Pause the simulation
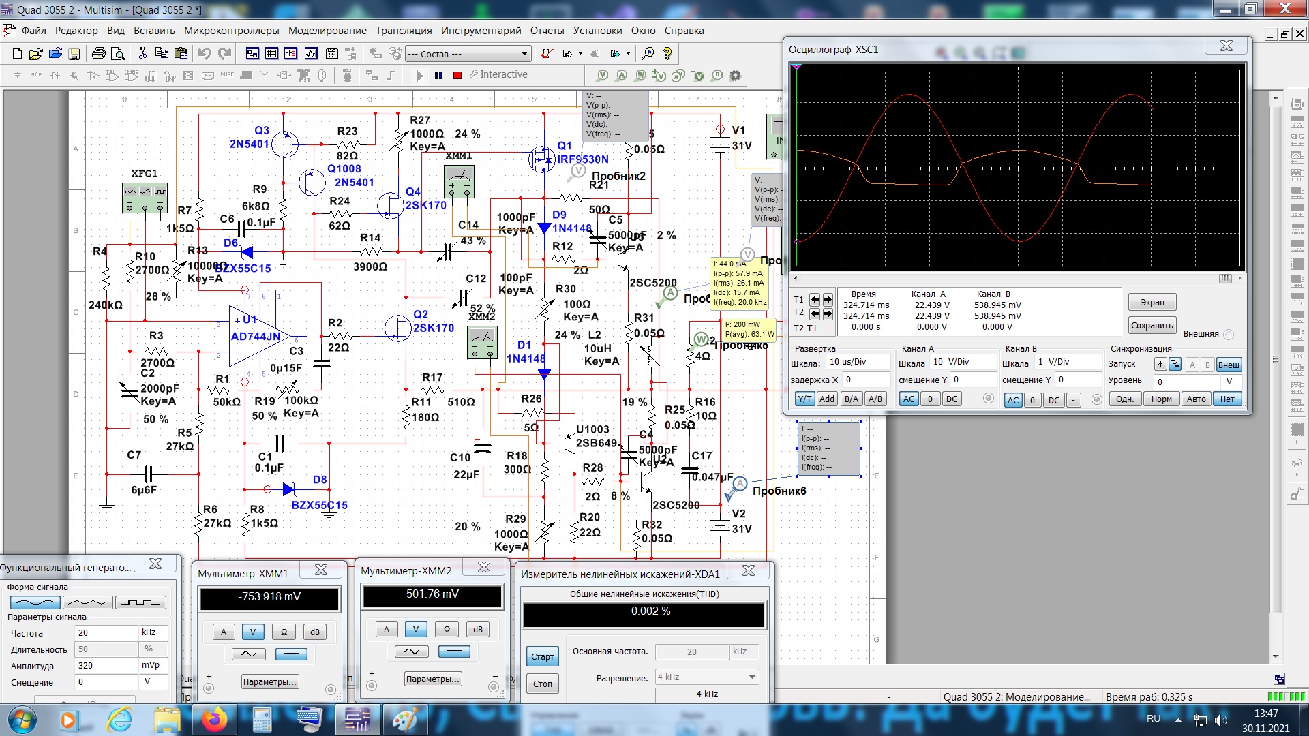Image resolution: width=1309 pixels, height=736 pixels. coord(438,75)
